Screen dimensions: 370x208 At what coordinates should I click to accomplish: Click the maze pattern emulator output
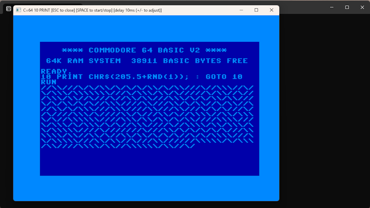[147, 117]
